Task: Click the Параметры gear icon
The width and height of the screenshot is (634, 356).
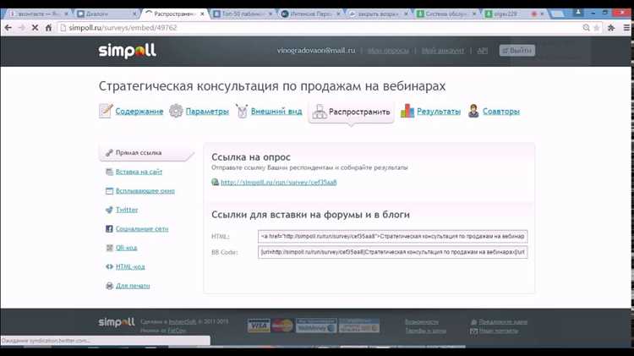Action: point(176,111)
